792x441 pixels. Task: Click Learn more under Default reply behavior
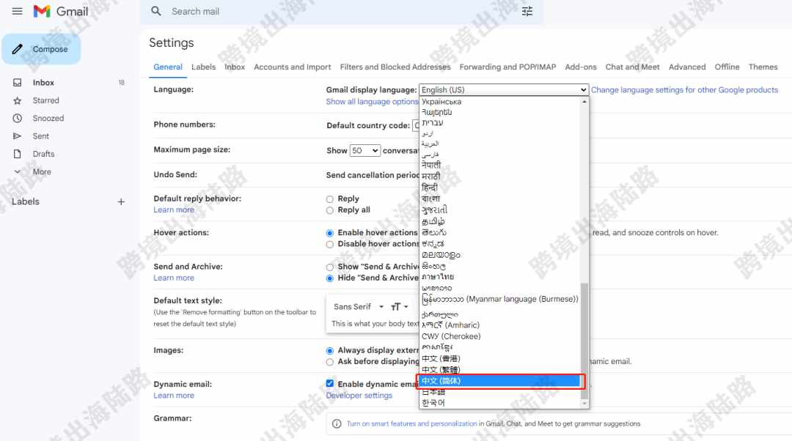[174, 210]
